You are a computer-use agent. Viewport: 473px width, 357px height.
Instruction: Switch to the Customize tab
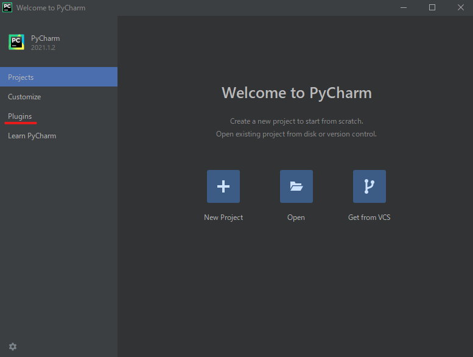coord(58,97)
